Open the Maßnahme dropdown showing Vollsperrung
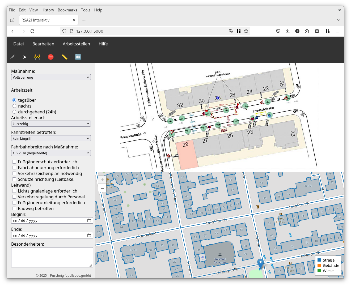 click(51, 77)
